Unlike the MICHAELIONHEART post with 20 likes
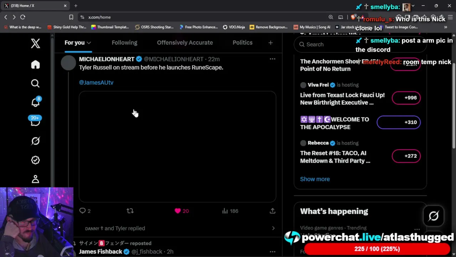456x257 pixels. tap(181, 211)
